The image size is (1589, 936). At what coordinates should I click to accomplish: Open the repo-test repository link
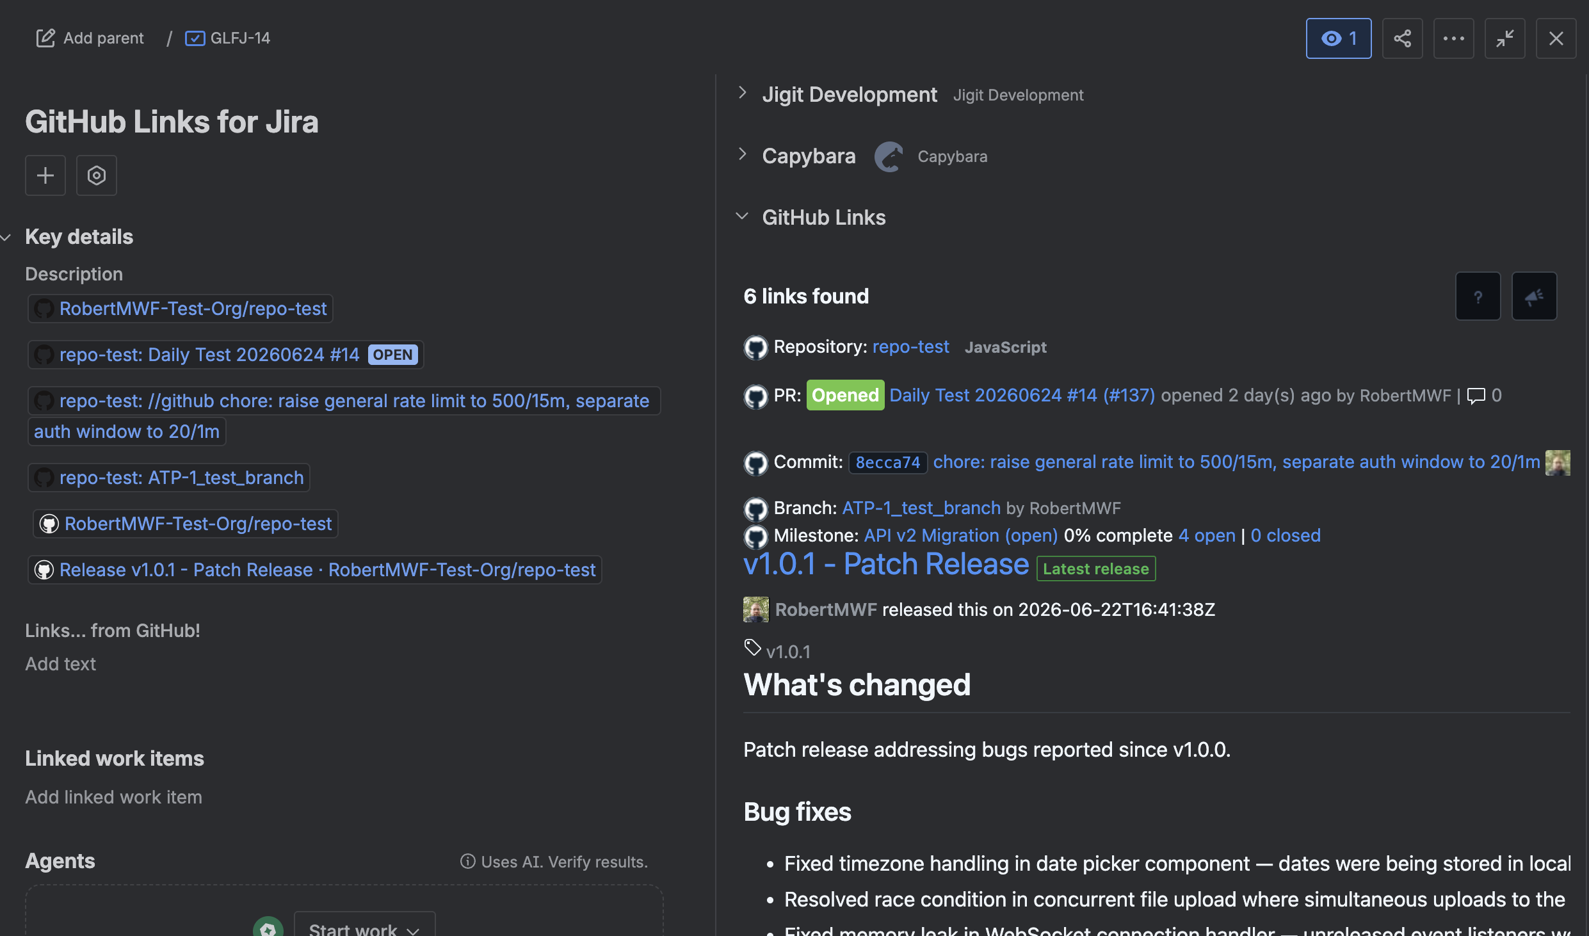pyautogui.click(x=910, y=347)
